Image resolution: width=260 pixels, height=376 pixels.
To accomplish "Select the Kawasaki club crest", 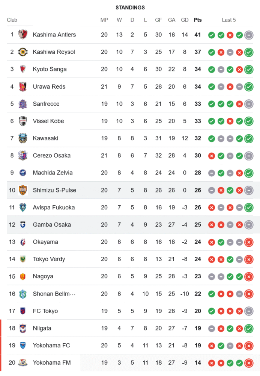I will click(23, 138).
